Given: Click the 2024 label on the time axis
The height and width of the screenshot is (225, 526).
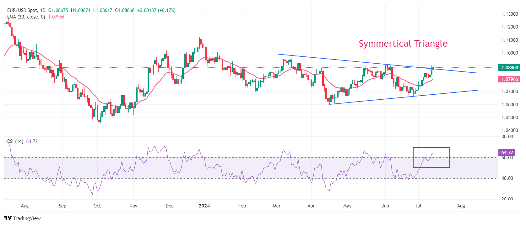Looking at the screenshot, I should pos(204,206).
